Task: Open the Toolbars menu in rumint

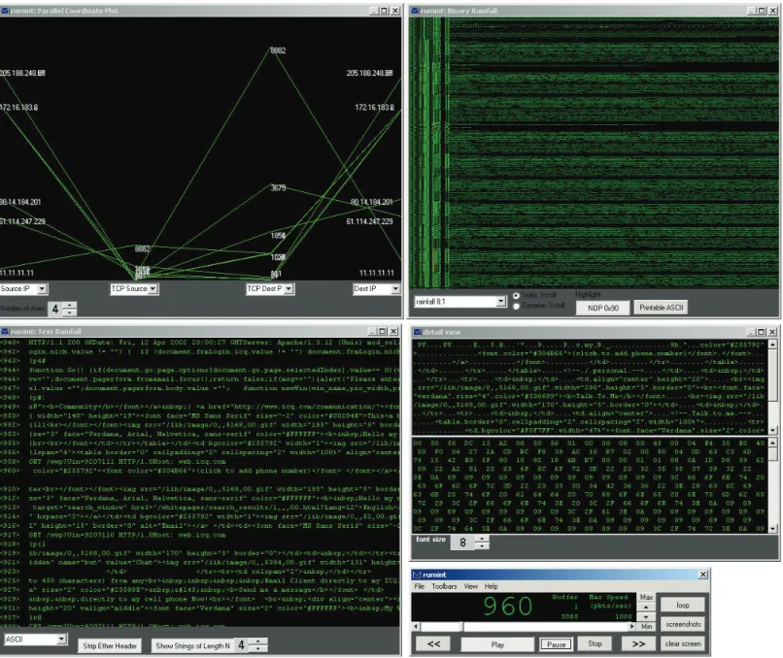Action: (444, 586)
